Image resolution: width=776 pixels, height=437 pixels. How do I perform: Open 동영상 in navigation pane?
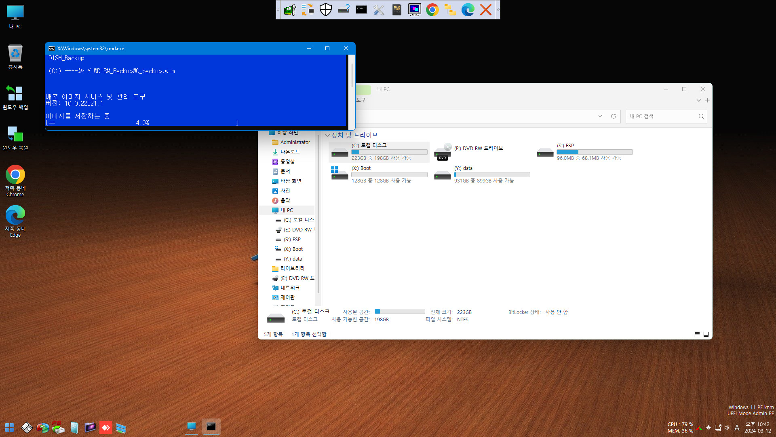tap(284, 161)
